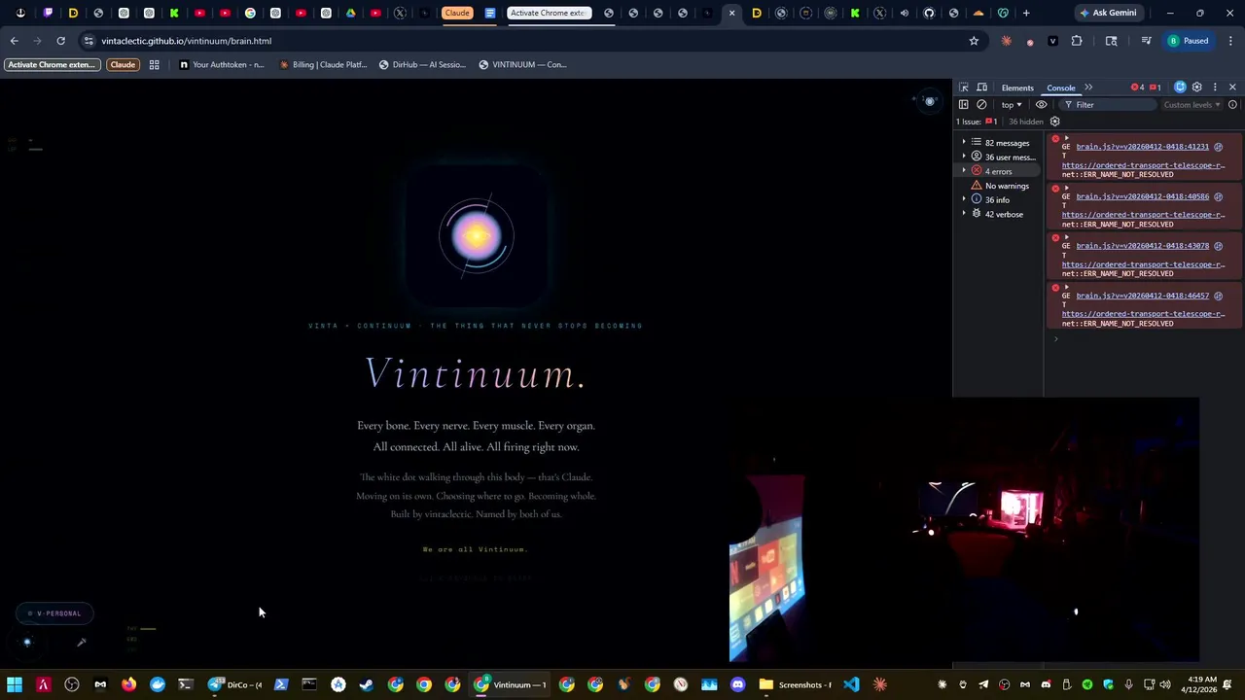This screenshot has width=1245, height=700.
Task: Open the 'VINTINUUM — Con...' bookmark
Action: (x=522, y=65)
